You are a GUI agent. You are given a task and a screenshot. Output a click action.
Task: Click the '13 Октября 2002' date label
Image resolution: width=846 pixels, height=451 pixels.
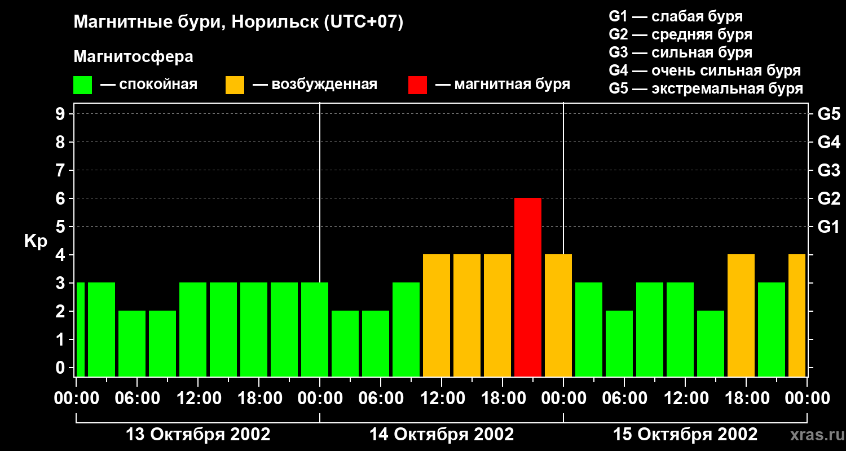pos(198,435)
